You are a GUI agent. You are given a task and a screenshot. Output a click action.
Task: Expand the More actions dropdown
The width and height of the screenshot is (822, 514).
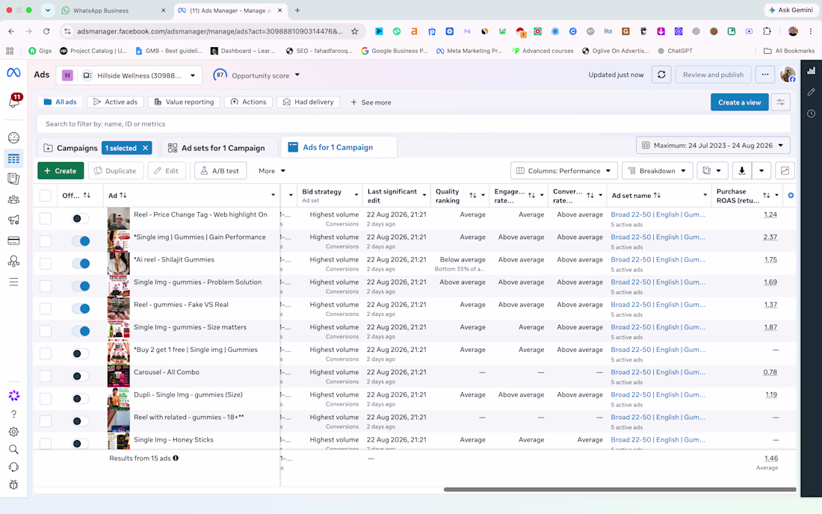pyautogui.click(x=271, y=171)
